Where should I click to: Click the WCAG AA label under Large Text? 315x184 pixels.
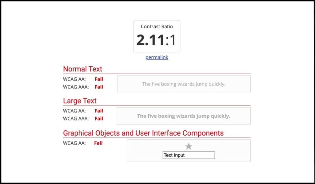coord(74,111)
